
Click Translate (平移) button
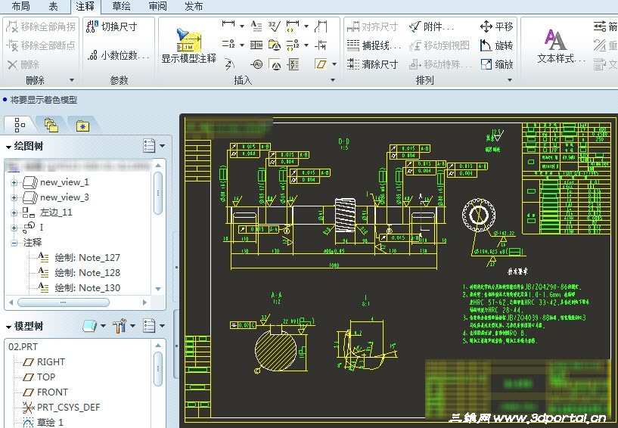[x=496, y=26]
